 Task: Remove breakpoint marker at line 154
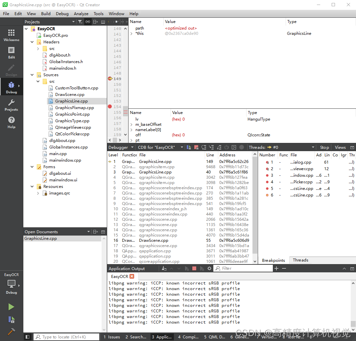[x=110, y=107]
